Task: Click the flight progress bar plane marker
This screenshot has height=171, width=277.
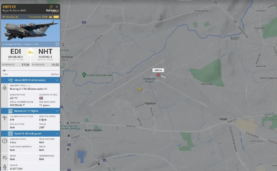Action: coord(4,71)
